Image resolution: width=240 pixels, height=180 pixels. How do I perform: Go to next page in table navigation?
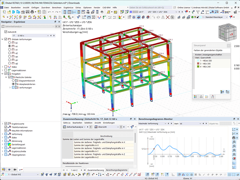coord(82,170)
